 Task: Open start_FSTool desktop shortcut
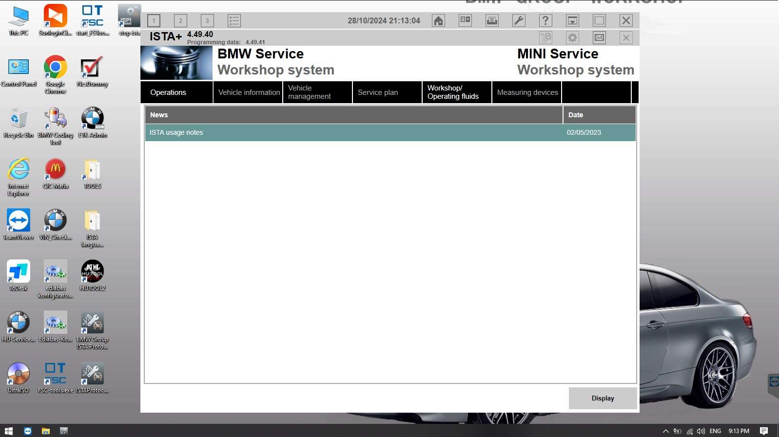click(x=93, y=21)
